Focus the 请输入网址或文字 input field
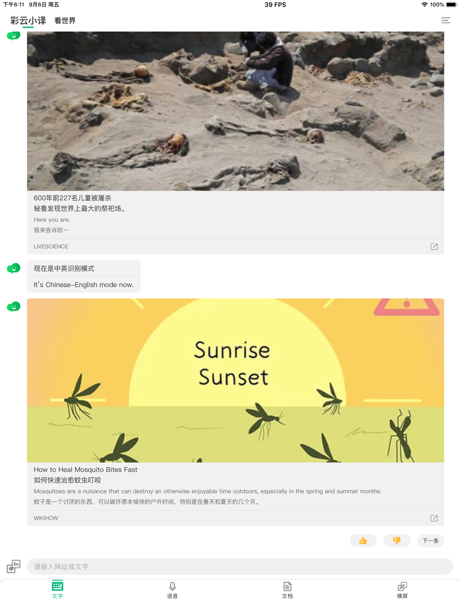460x614 pixels. pos(240,567)
